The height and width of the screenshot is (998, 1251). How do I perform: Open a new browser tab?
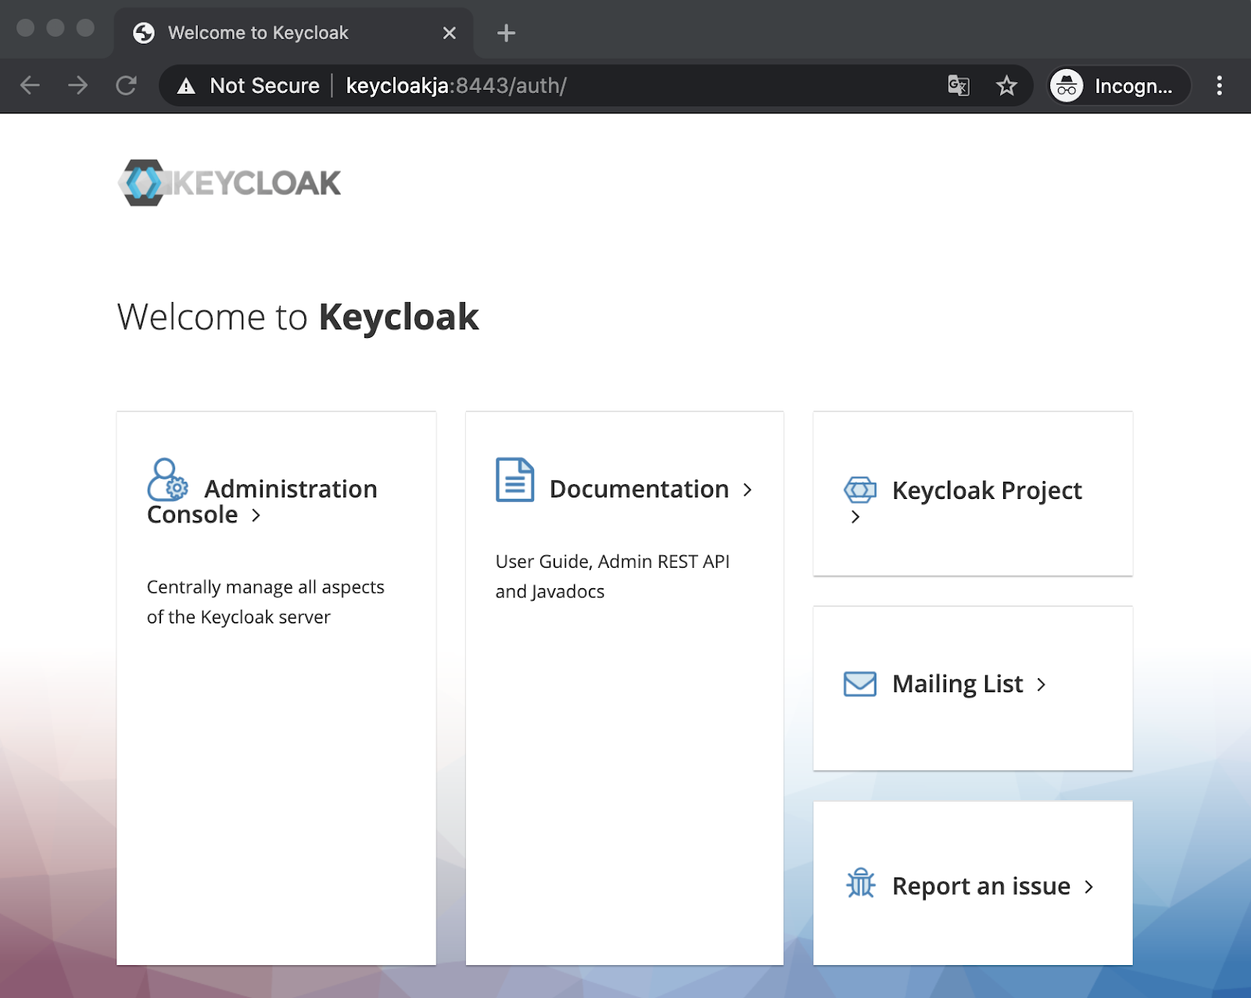[506, 33]
